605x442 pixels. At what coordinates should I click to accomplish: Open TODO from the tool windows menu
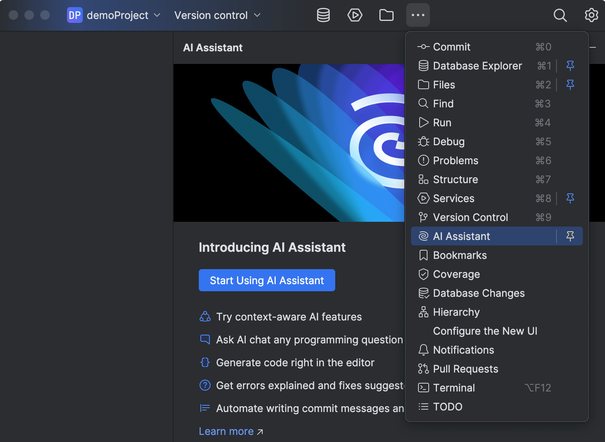(448, 406)
